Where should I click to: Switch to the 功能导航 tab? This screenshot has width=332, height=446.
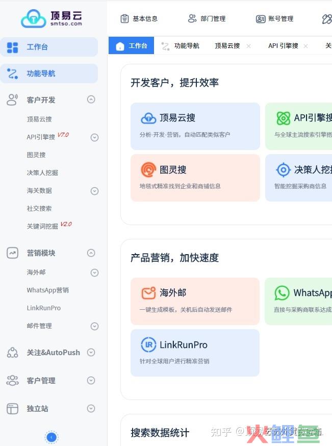[x=180, y=46]
